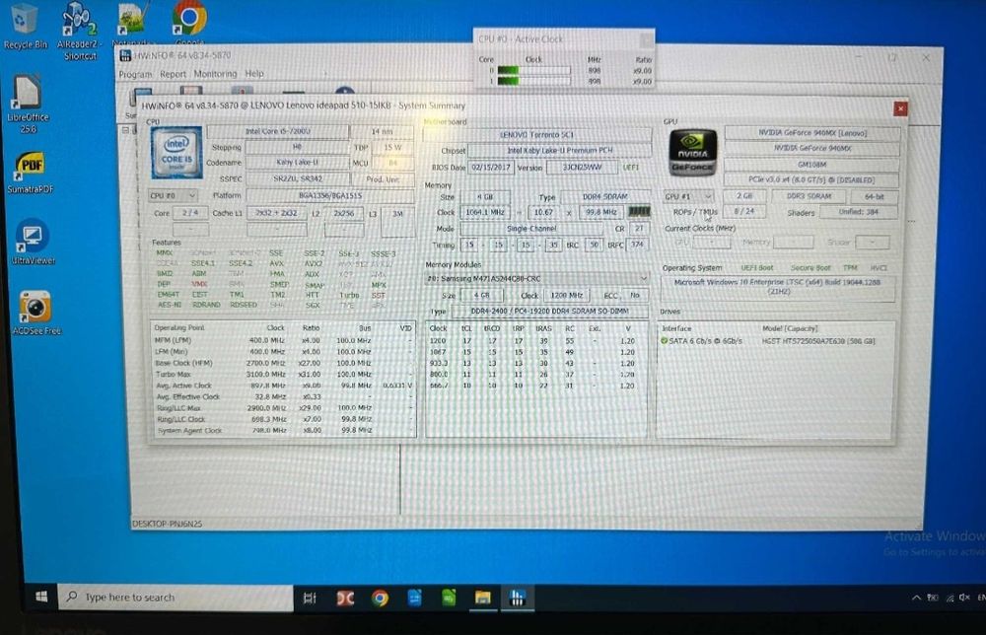Collapse the main HWiNFO tree root node
The image size is (986, 635).
[125, 130]
